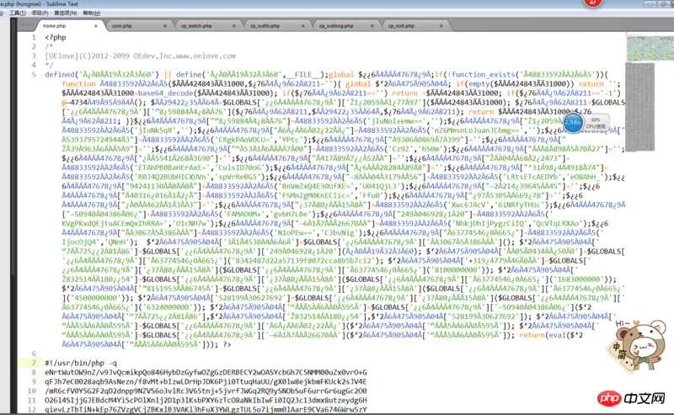Click the line starting with eNrtWutOW9nZ
The width and height of the screenshot is (674, 415).
click(206, 372)
